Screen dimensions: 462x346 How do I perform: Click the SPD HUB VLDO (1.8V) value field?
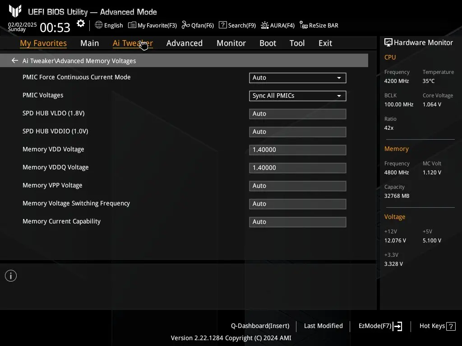298,114
